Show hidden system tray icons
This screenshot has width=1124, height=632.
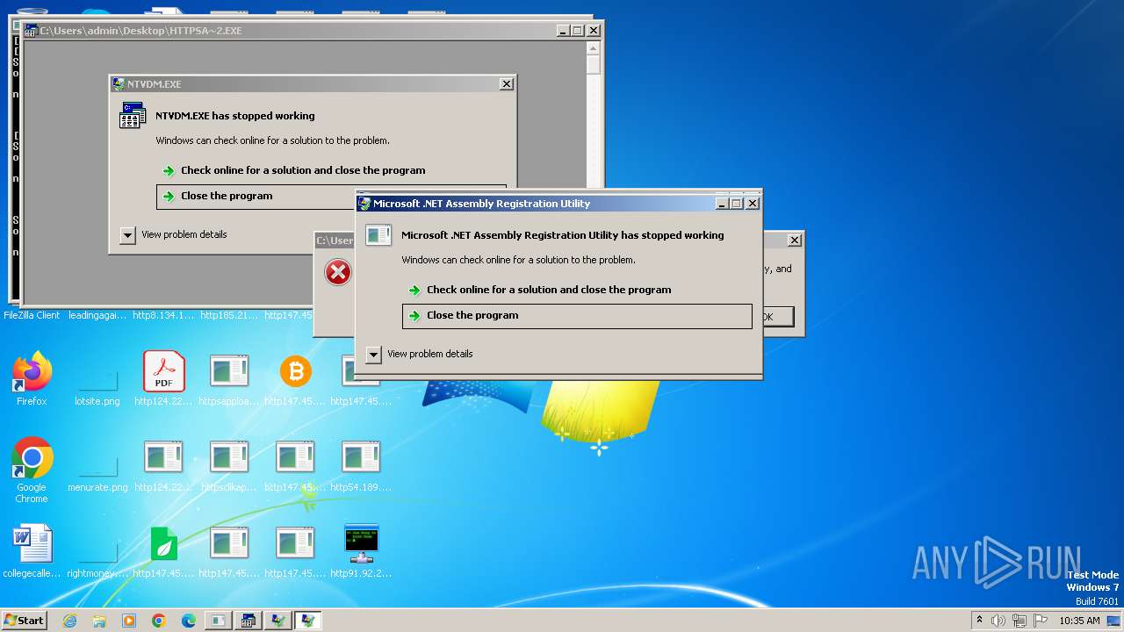tap(979, 621)
